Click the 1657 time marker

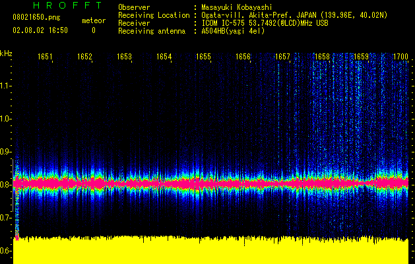tap(282, 56)
